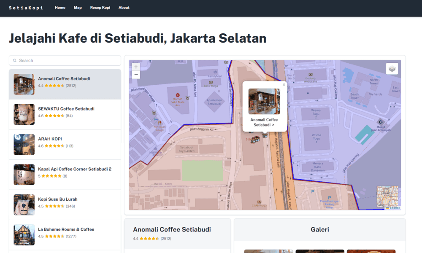Click the Bank Mega icon on the map
The width and height of the screenshot is (422, 253).
coord(211,82)
